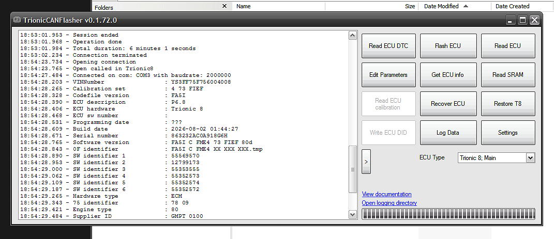Select VINNumber log line YS3FF75F756004008
This screenshot has height=239, width=554.
[125, 82]
